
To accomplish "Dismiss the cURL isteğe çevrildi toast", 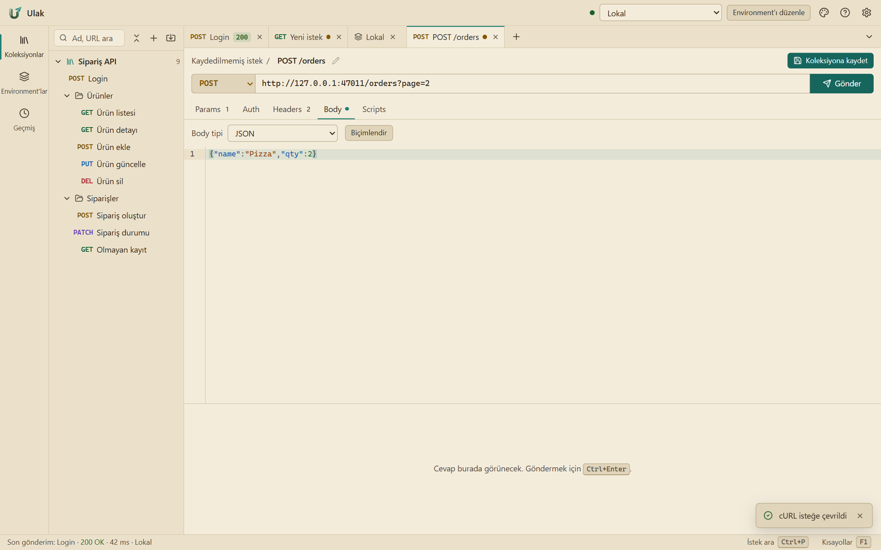I will tap(860, 516).
